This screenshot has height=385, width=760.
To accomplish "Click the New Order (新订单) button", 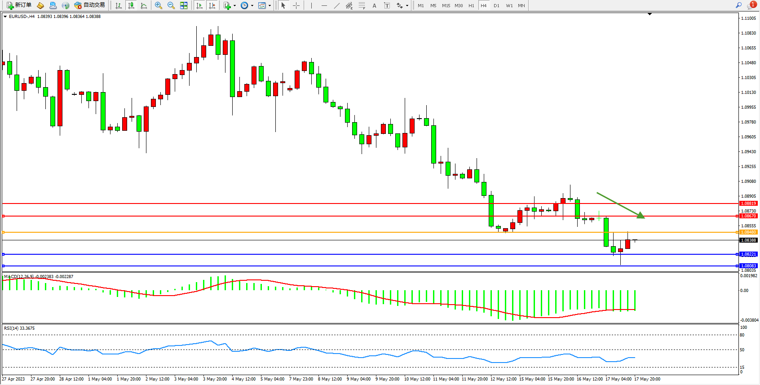I will tap(19, 5).
